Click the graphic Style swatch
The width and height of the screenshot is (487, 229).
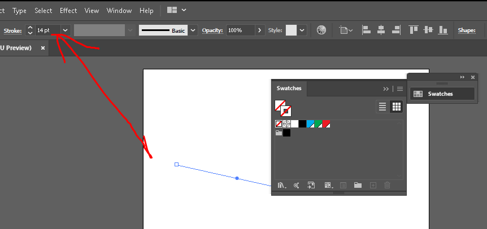click(292, 30)
